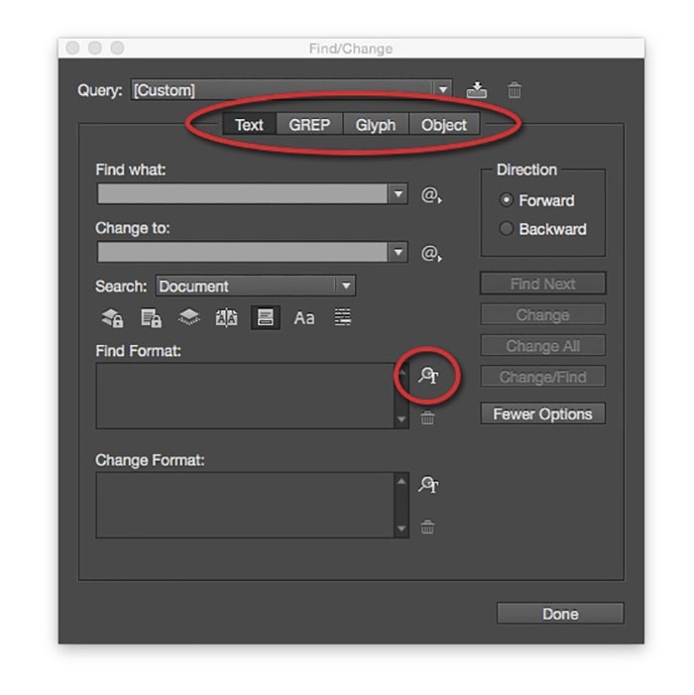
Task: Toggle Include Master Pages icon
Action: [226, 318]
